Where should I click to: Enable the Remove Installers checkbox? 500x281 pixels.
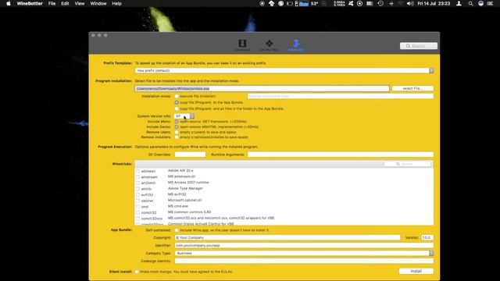click(x=177, y=137)
